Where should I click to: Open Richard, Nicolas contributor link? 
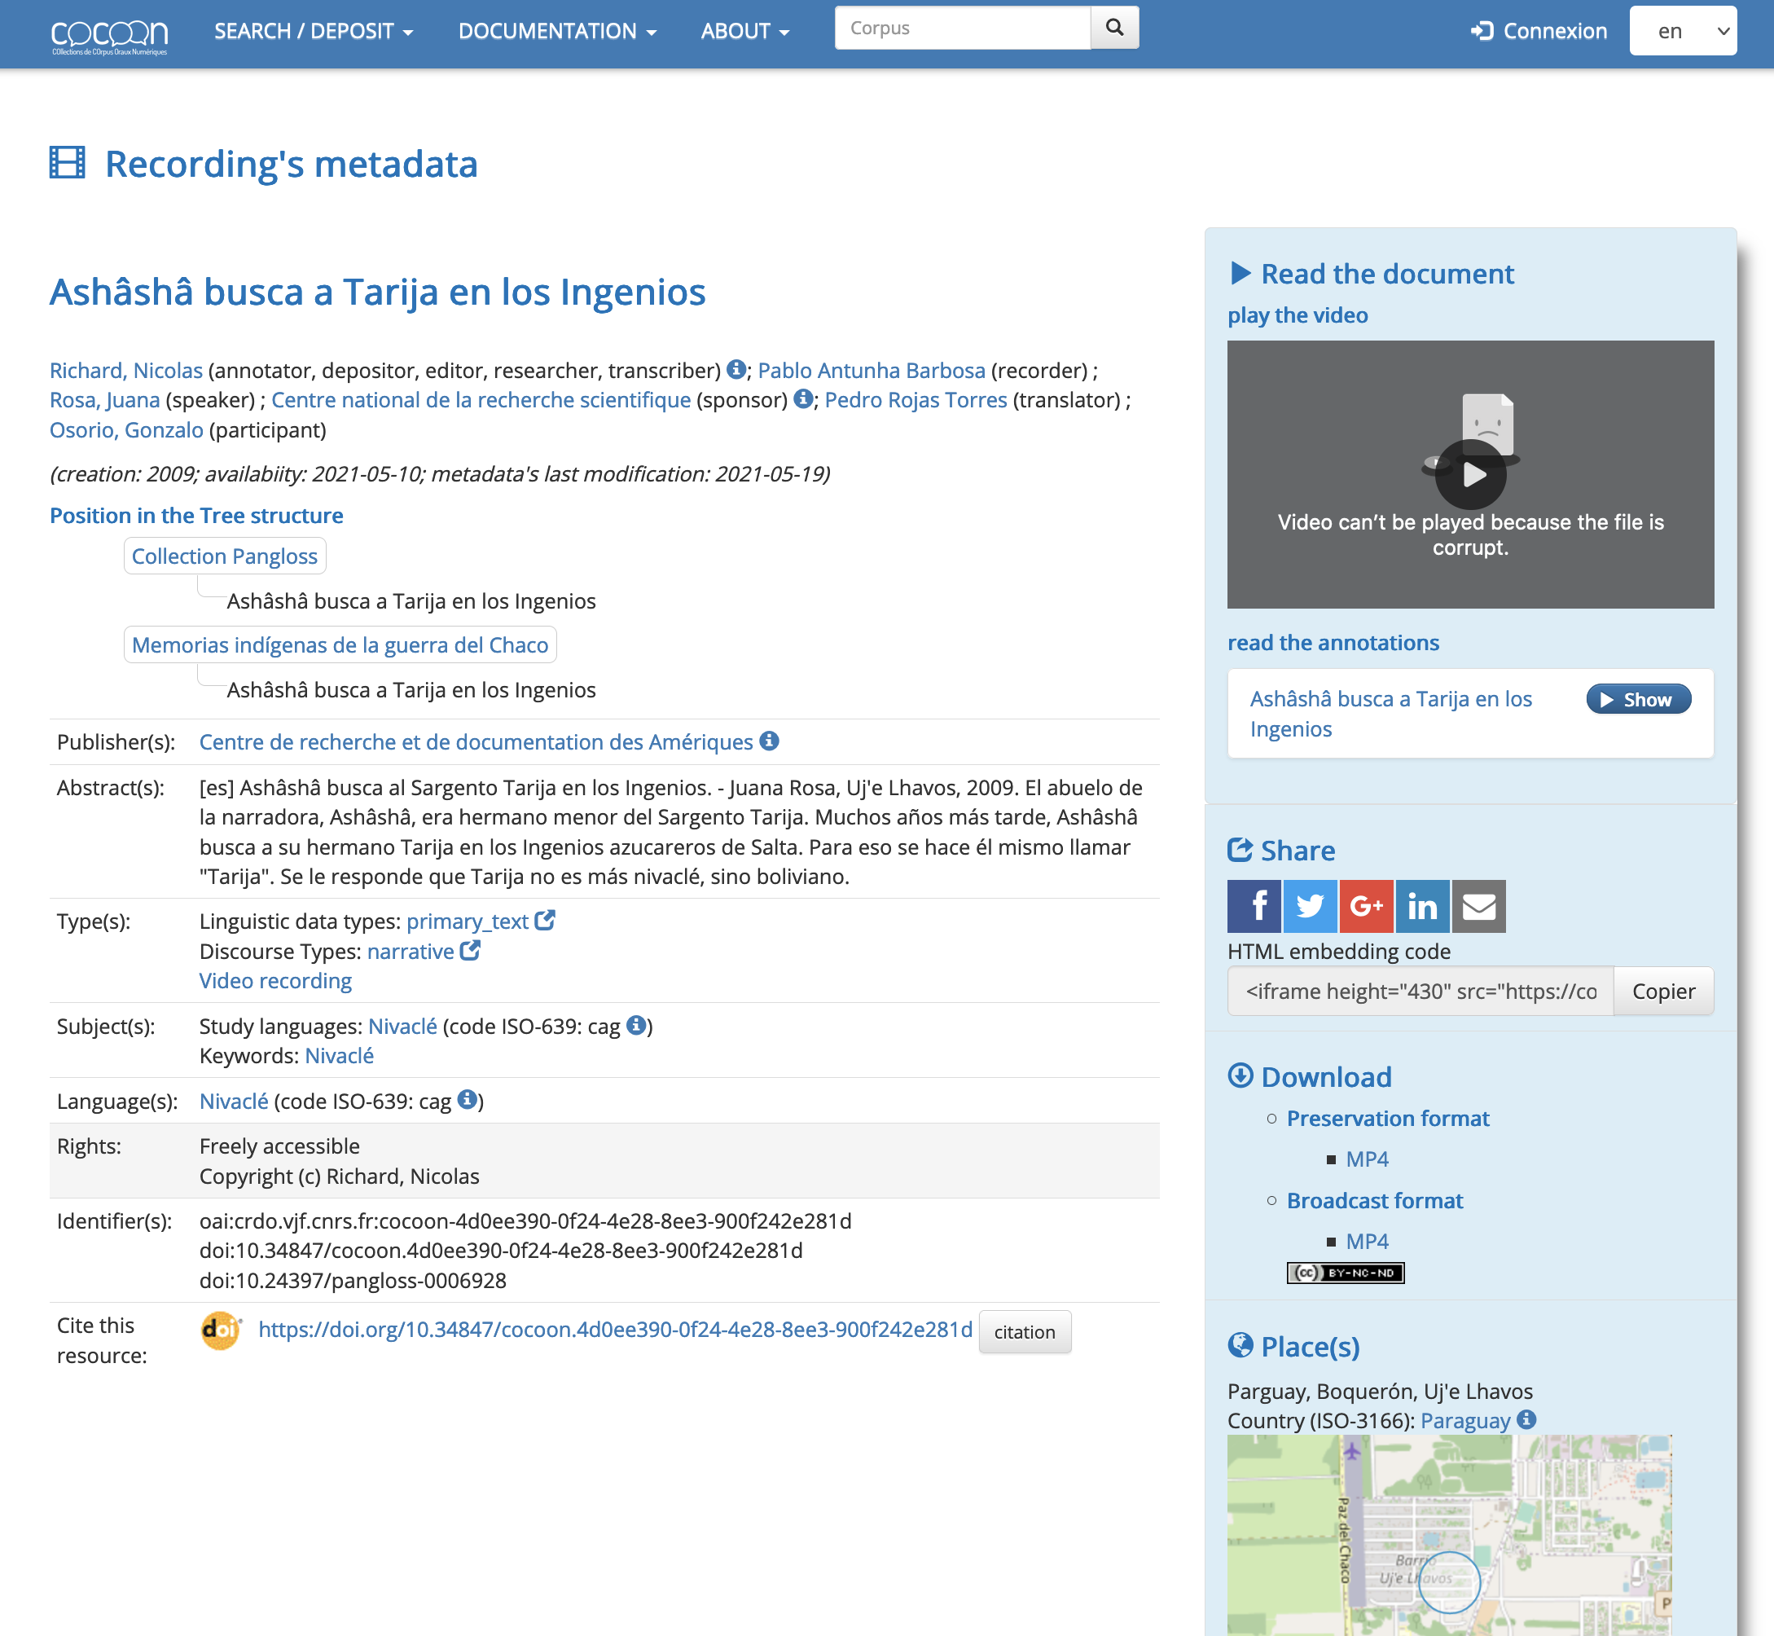(126, 370)
